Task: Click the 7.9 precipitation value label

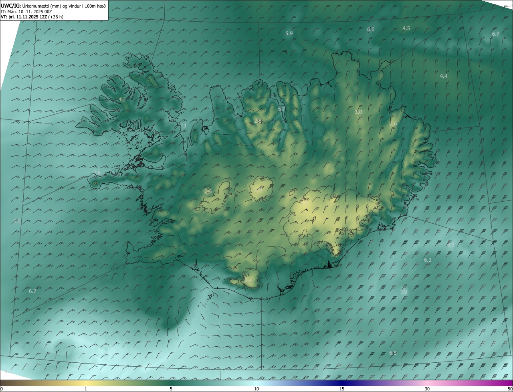Action: 404,292
